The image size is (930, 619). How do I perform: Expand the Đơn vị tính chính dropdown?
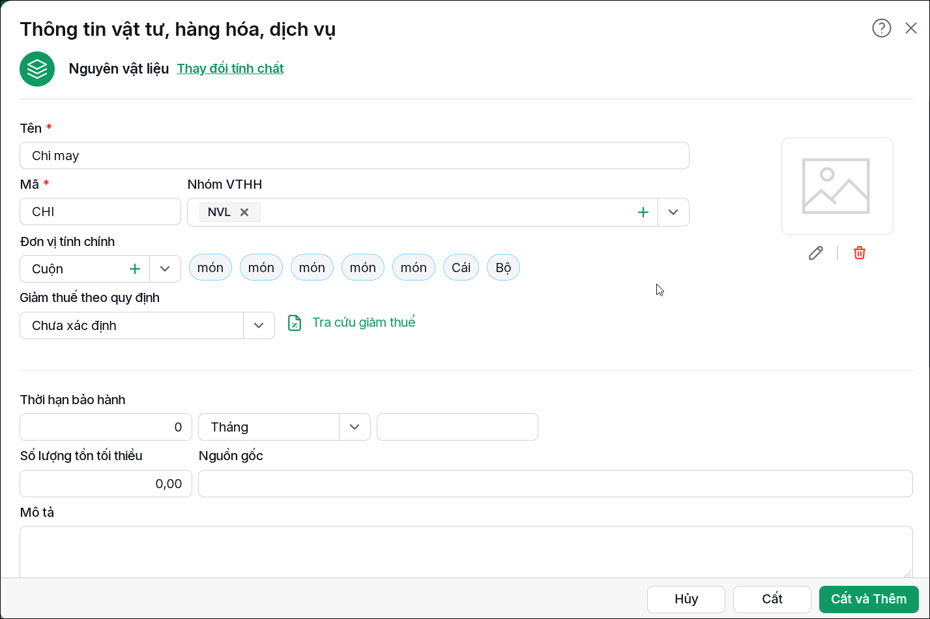click(x=166, y=269)
